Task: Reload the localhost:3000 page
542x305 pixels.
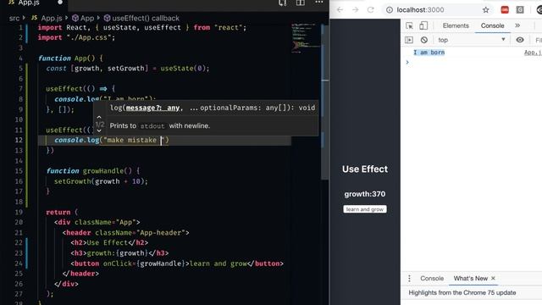Action: [371, 9]
